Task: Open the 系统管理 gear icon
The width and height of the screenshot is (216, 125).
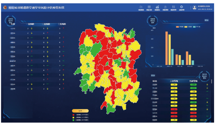Action: [x=181, y=7]
